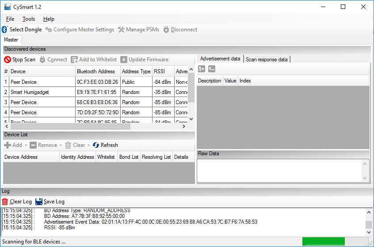Open Manage PSMs tool
Image resolution: width=374 pixels, height=247 pixels.
(x=138, y=30)
